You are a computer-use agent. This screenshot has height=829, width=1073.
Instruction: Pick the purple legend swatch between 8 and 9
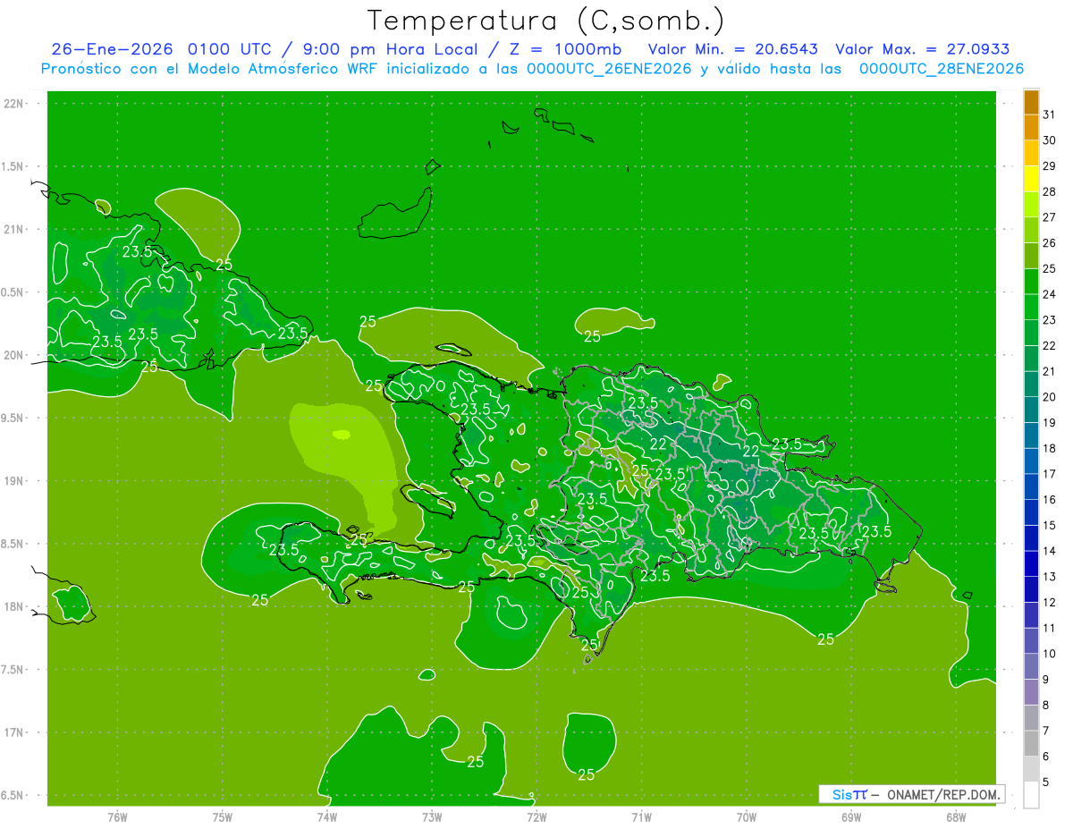pos(1031,692)
